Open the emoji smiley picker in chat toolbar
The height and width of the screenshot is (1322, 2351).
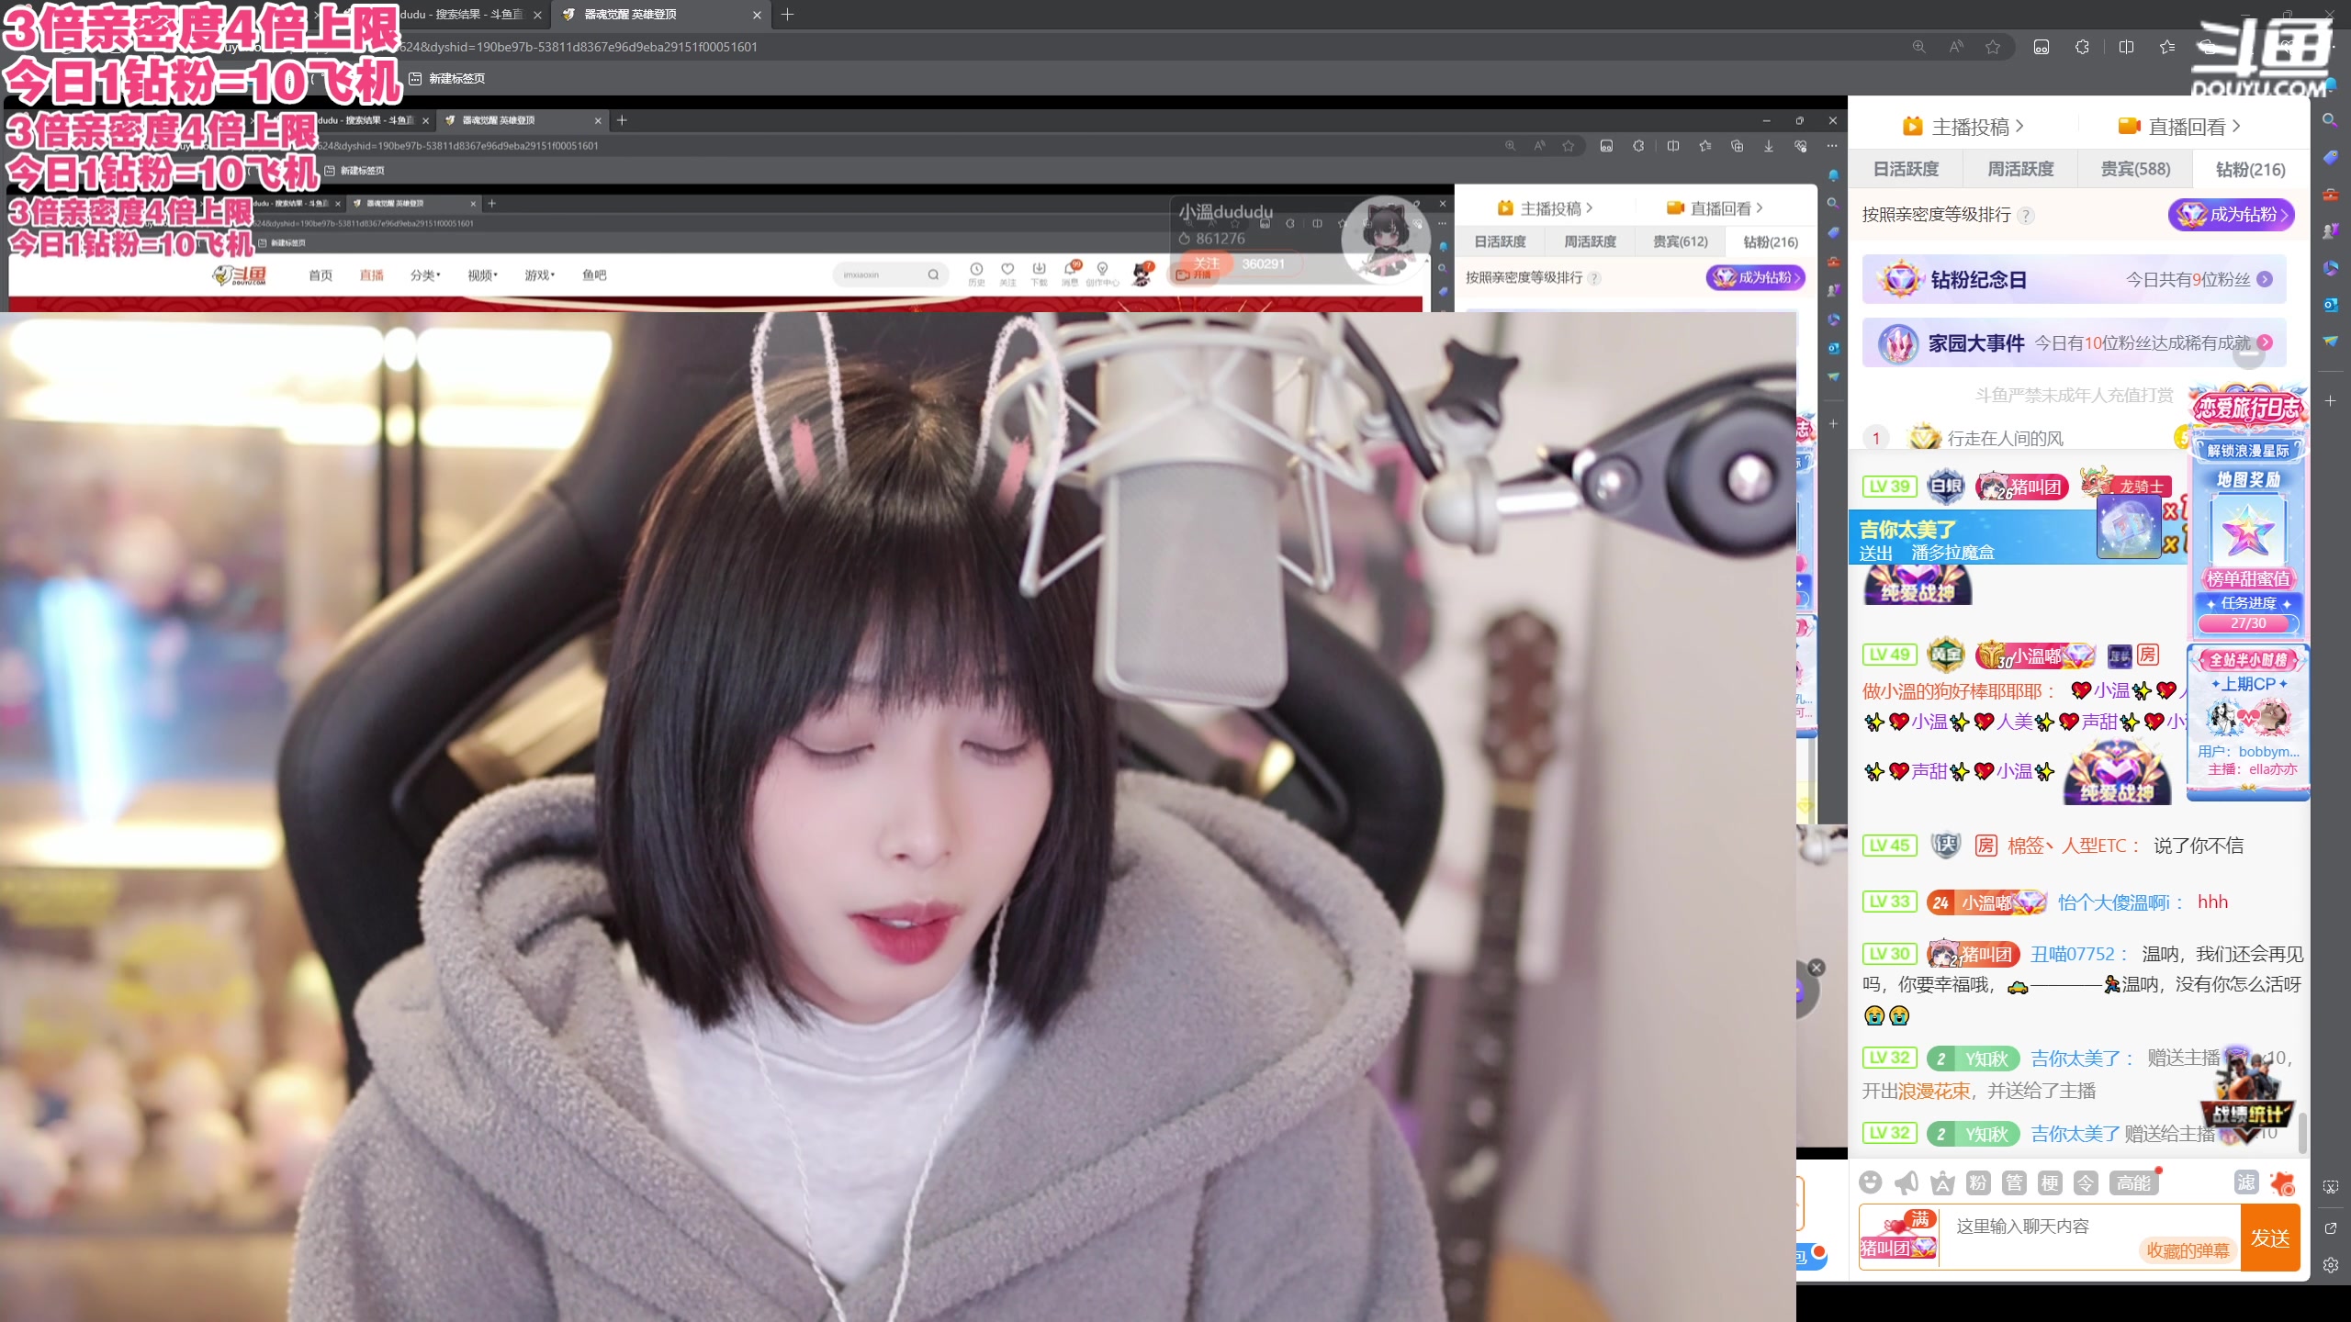[x=1870, y=1182]
